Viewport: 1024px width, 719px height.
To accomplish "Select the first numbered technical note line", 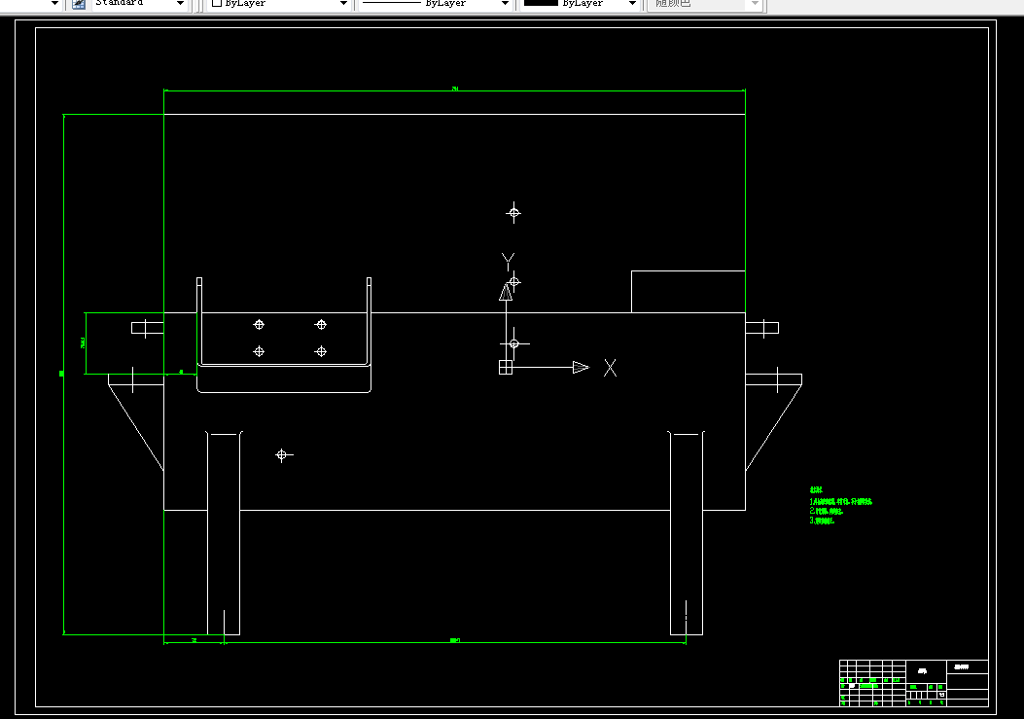I will click(x=840, y=502).
